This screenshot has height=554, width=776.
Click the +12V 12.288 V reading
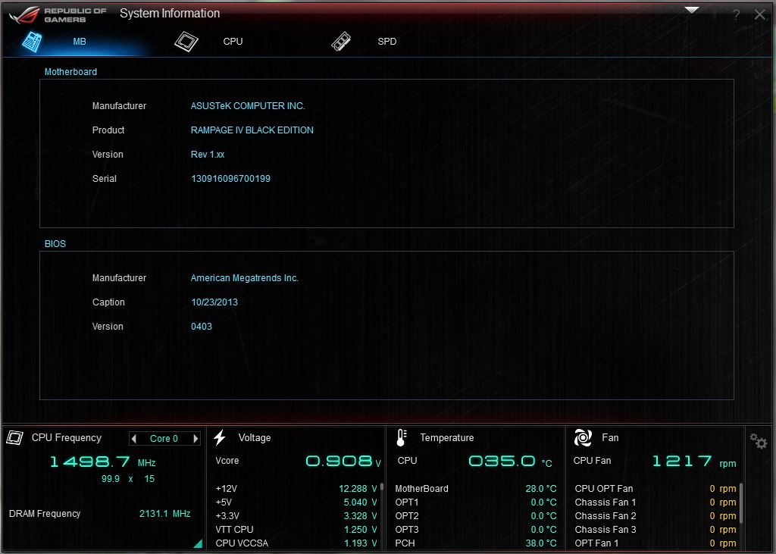[358, 489]
